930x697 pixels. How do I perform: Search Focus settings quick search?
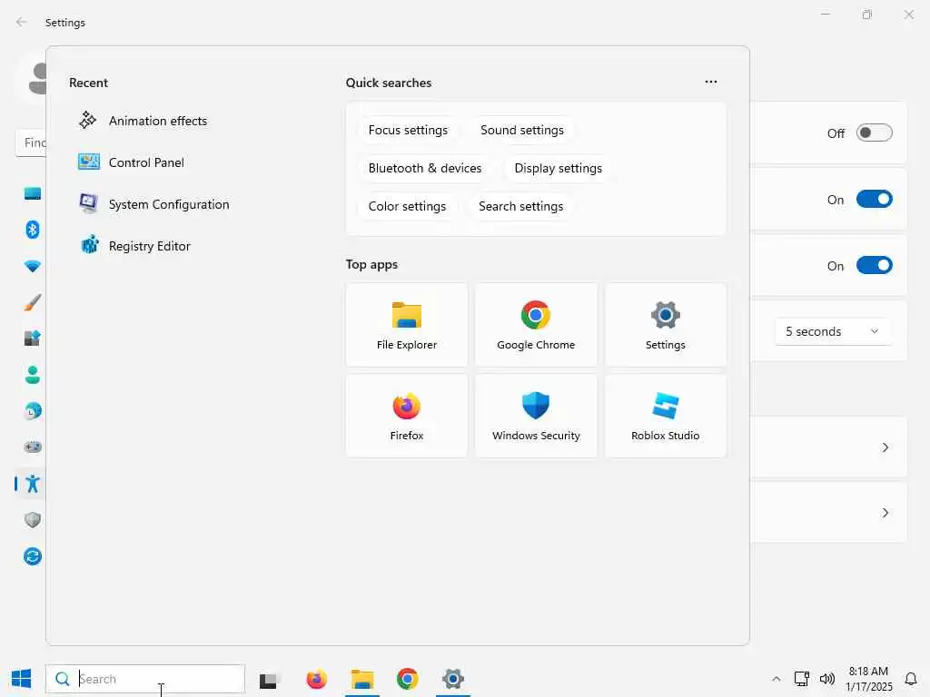(x=408, y=131)
